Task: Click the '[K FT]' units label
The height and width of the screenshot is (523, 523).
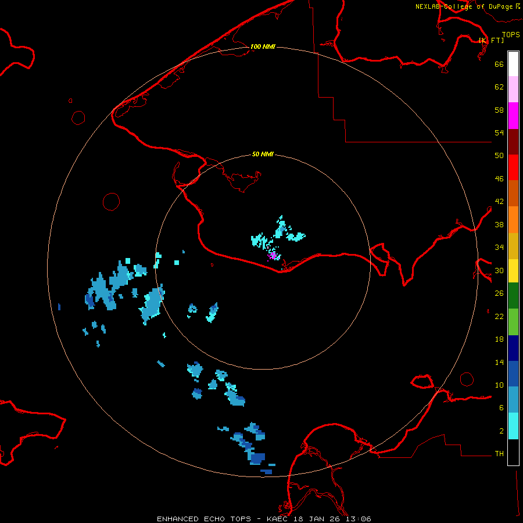Action: (491, 40)
